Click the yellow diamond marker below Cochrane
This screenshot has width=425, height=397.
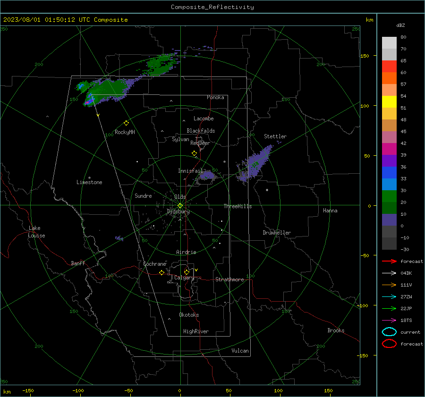click(161, 272)
